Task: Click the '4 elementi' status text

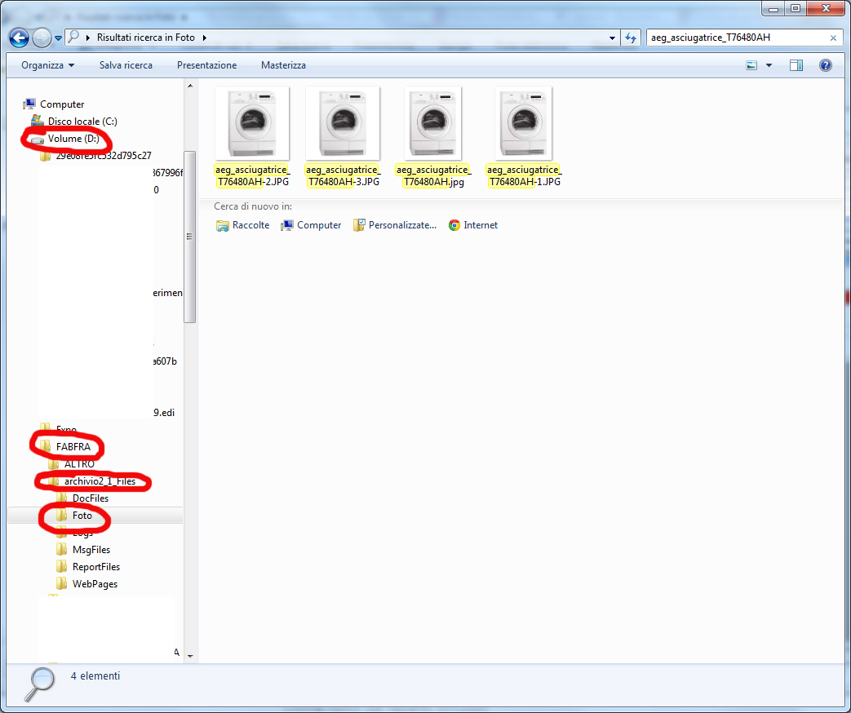Action: pos(95,676)
